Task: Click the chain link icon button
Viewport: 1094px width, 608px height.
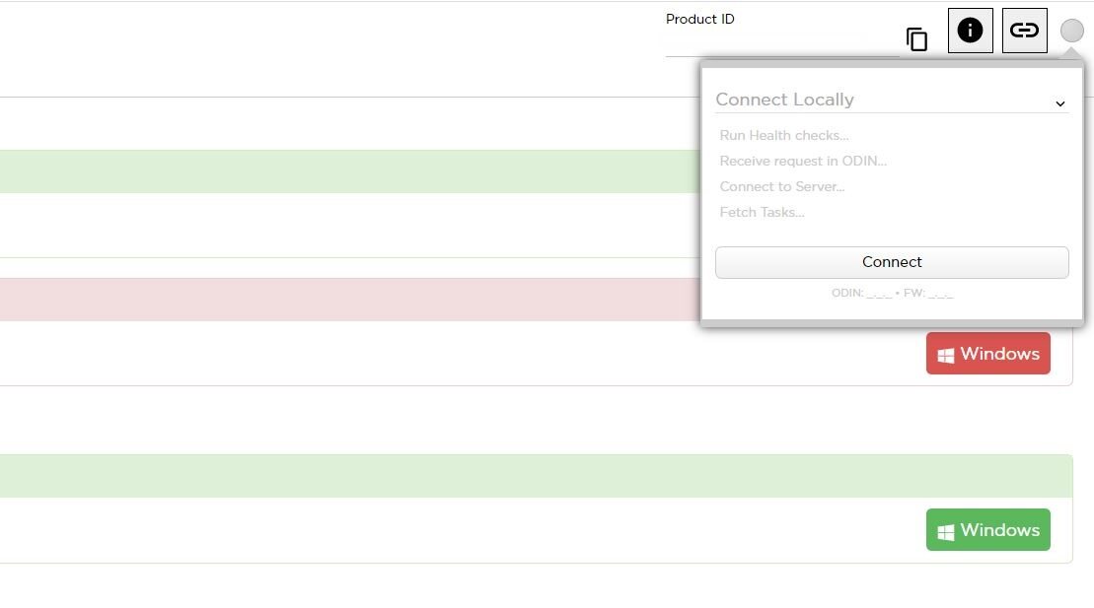Action: [x=1024, y=31]
